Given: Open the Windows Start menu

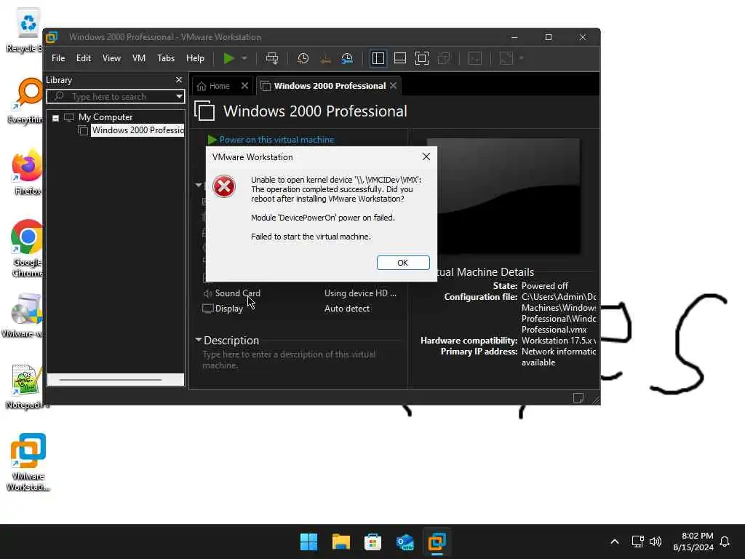Looking at the screenshot, I should pos(308,542).
